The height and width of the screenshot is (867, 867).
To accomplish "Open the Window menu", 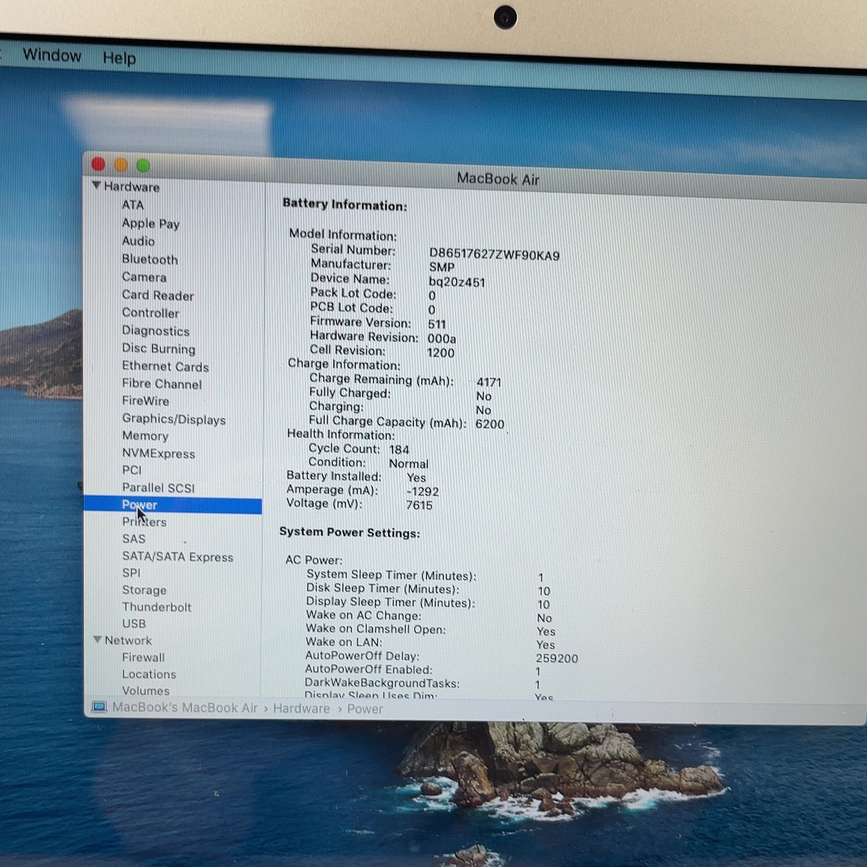I will point(52,56).
